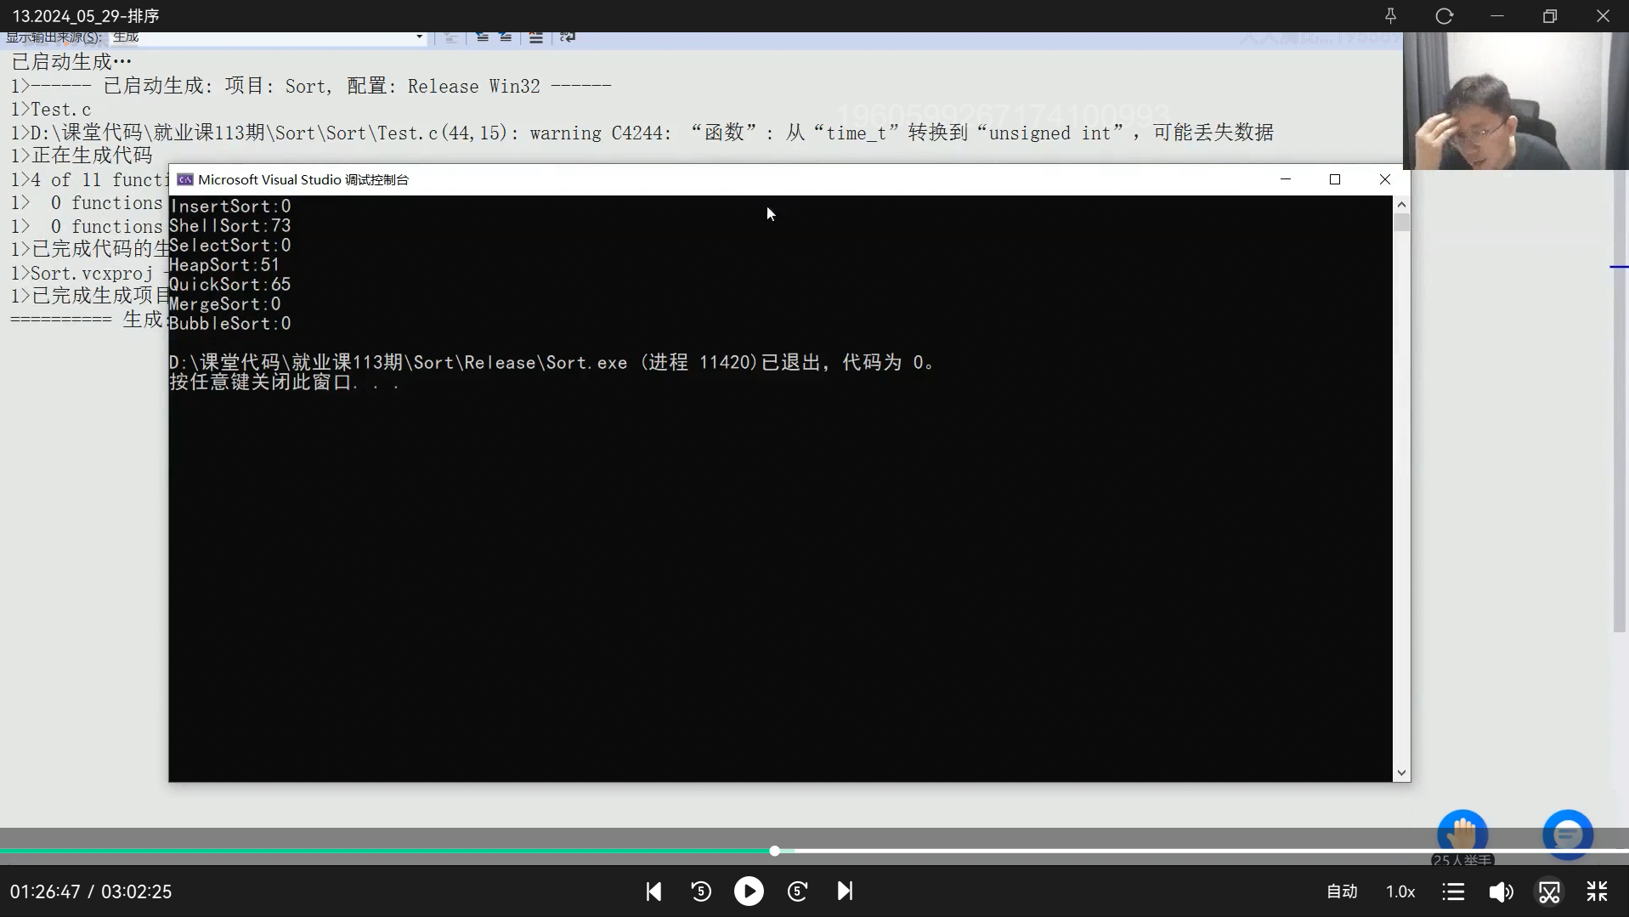Restore down the player window
The image size is (1629, 917).
pos(1550,16)
